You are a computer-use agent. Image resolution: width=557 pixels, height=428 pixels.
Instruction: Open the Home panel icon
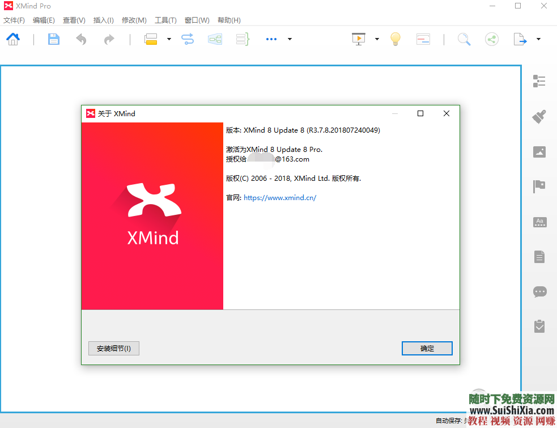click(12, 39)
